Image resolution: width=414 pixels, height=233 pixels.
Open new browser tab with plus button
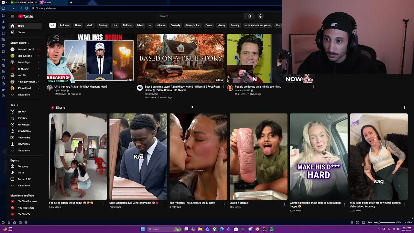click(x=71, y=3)
